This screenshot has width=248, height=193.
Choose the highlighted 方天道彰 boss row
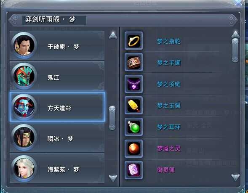click(x=57, y=107)
